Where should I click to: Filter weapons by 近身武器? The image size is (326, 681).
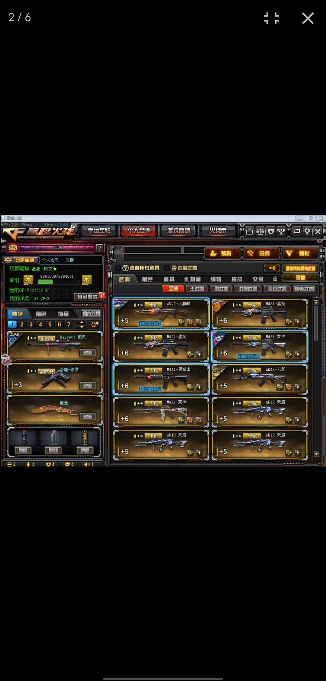pyautogui.click(x=248, y=289)
